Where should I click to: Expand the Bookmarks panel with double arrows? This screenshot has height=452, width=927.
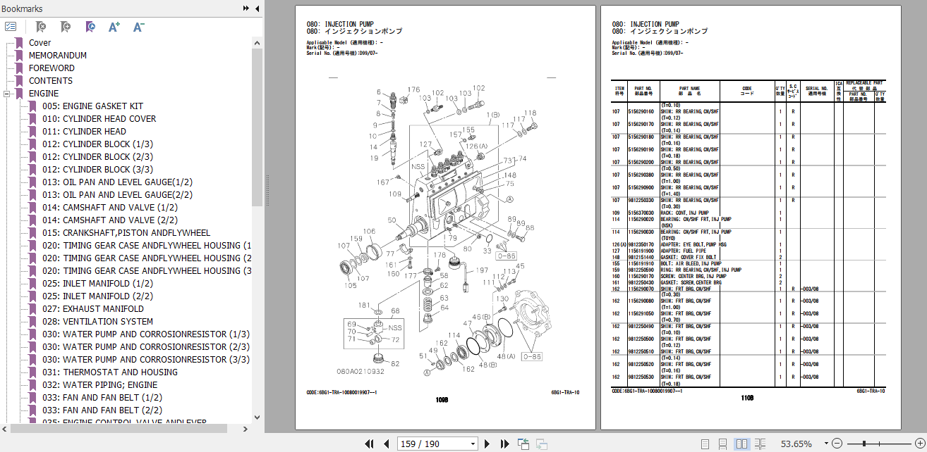pyautogui.click(x=246, y=8)
